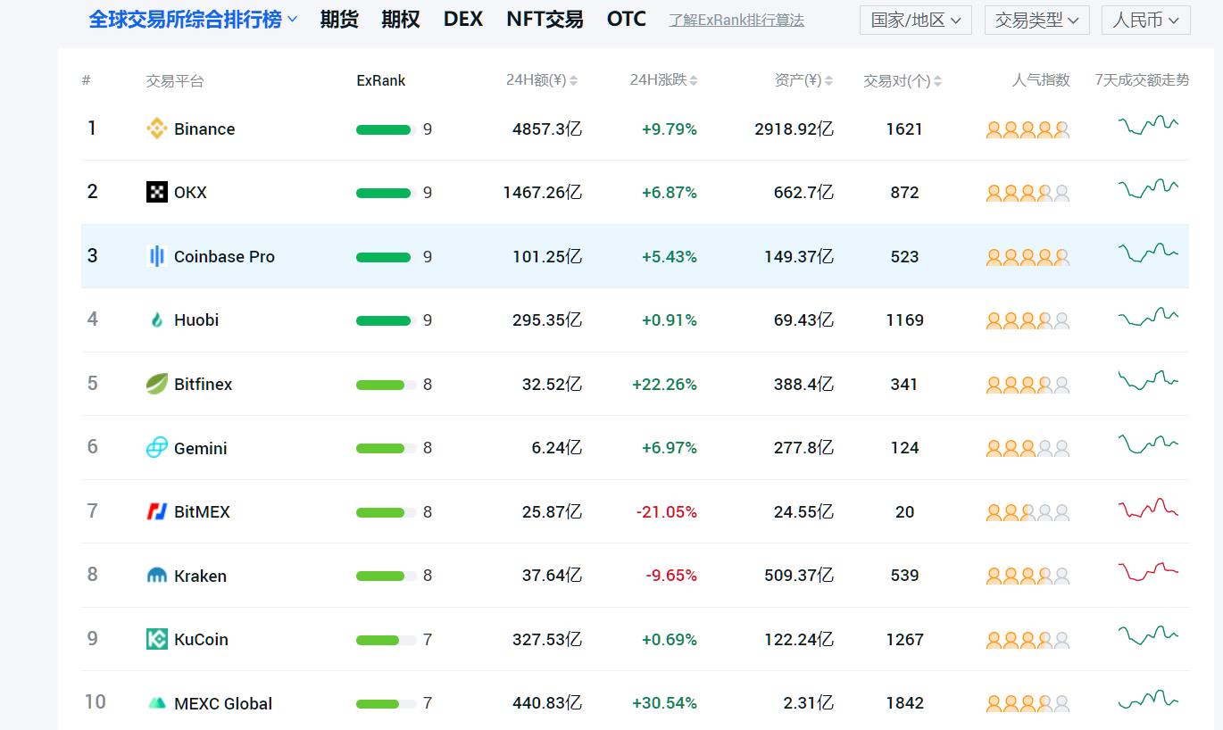Click the Huobi flame logo icon
1223x730 pixels.
(157, 319)
